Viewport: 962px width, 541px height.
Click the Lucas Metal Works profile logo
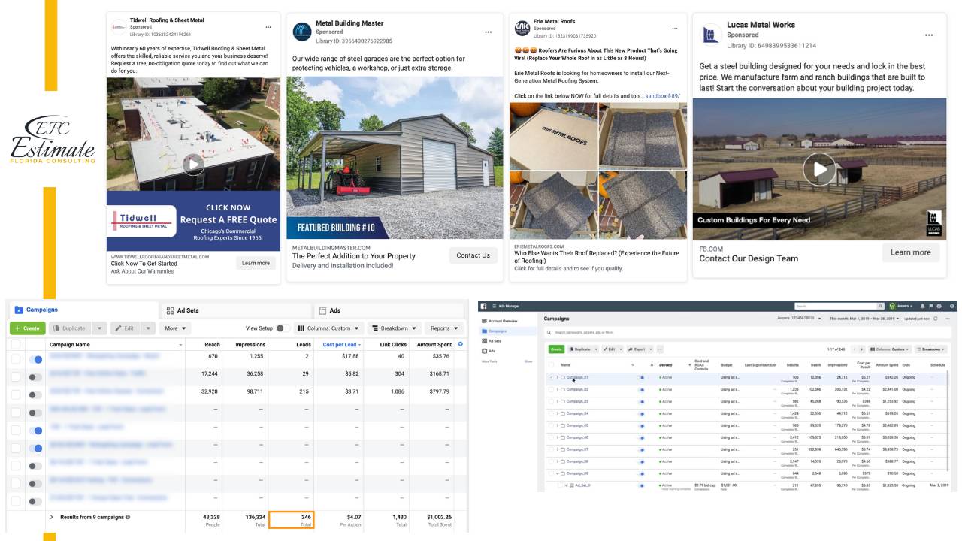[x=712, y=35]
